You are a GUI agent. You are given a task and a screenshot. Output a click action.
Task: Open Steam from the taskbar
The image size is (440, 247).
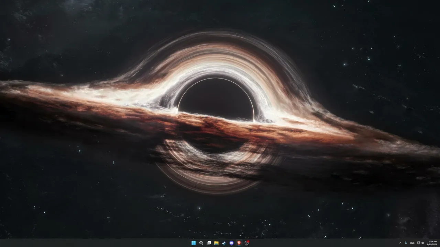pos(224,243)
